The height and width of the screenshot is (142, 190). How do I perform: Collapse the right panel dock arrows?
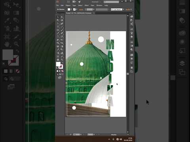coord(133,13)
